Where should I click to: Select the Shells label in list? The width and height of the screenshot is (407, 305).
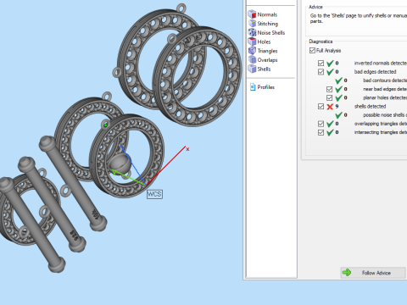coord(264,69)
